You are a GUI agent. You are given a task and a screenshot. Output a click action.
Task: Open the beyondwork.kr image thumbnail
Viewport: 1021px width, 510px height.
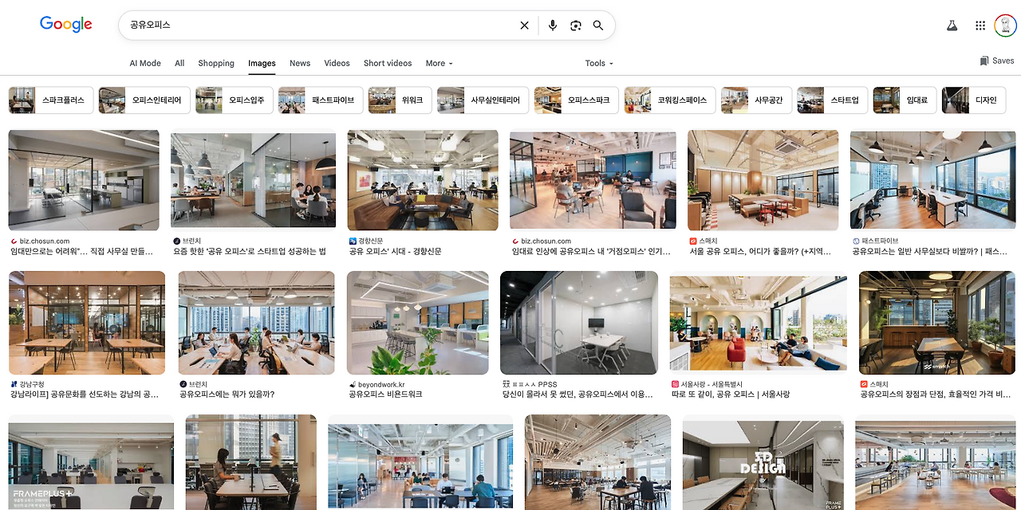click(418, 323)
